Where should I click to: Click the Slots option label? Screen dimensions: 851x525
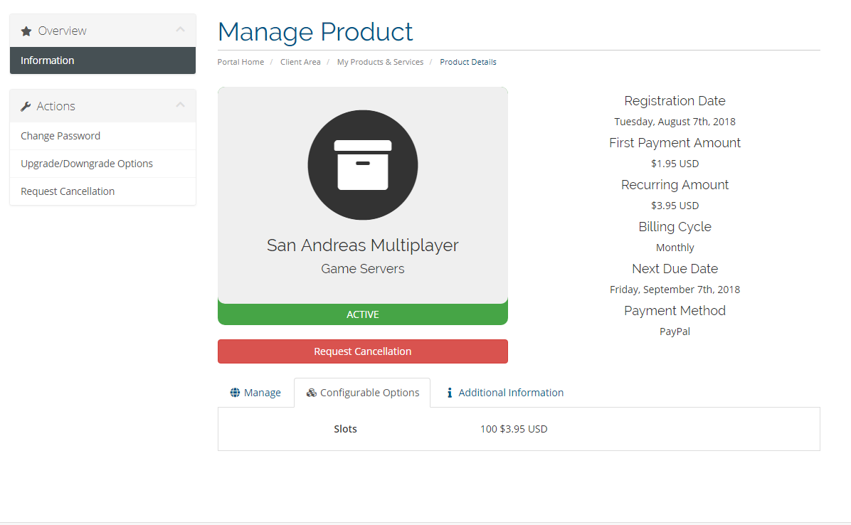coord(345,429)
